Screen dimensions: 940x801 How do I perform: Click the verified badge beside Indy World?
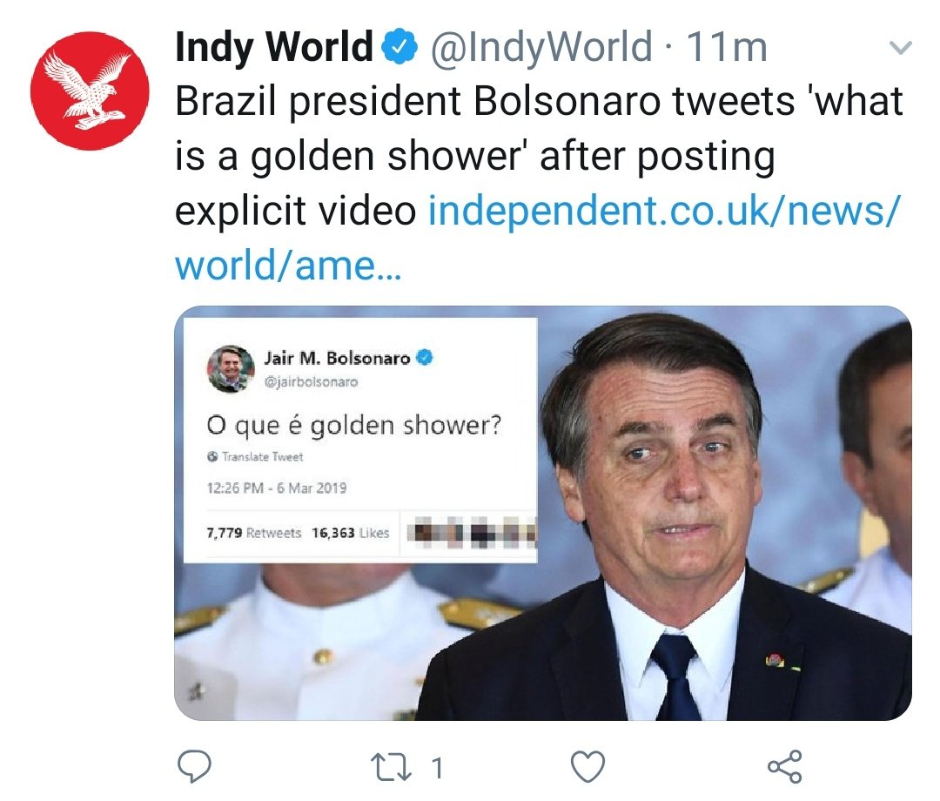click(399, 47)
